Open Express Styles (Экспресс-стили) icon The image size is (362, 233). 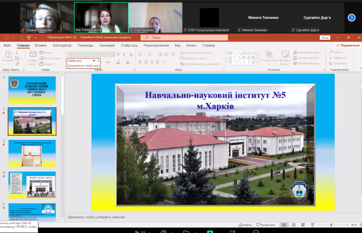286,55
